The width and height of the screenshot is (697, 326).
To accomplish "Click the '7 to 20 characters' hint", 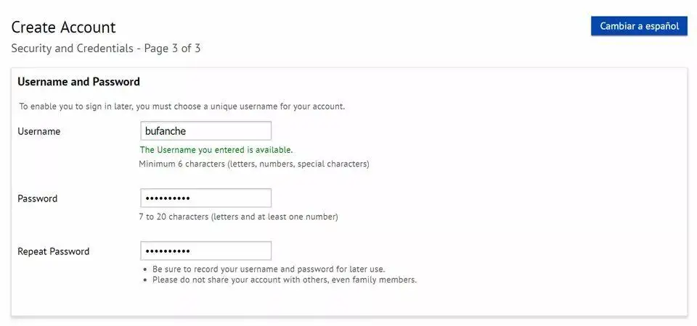I will pos(238,217).
